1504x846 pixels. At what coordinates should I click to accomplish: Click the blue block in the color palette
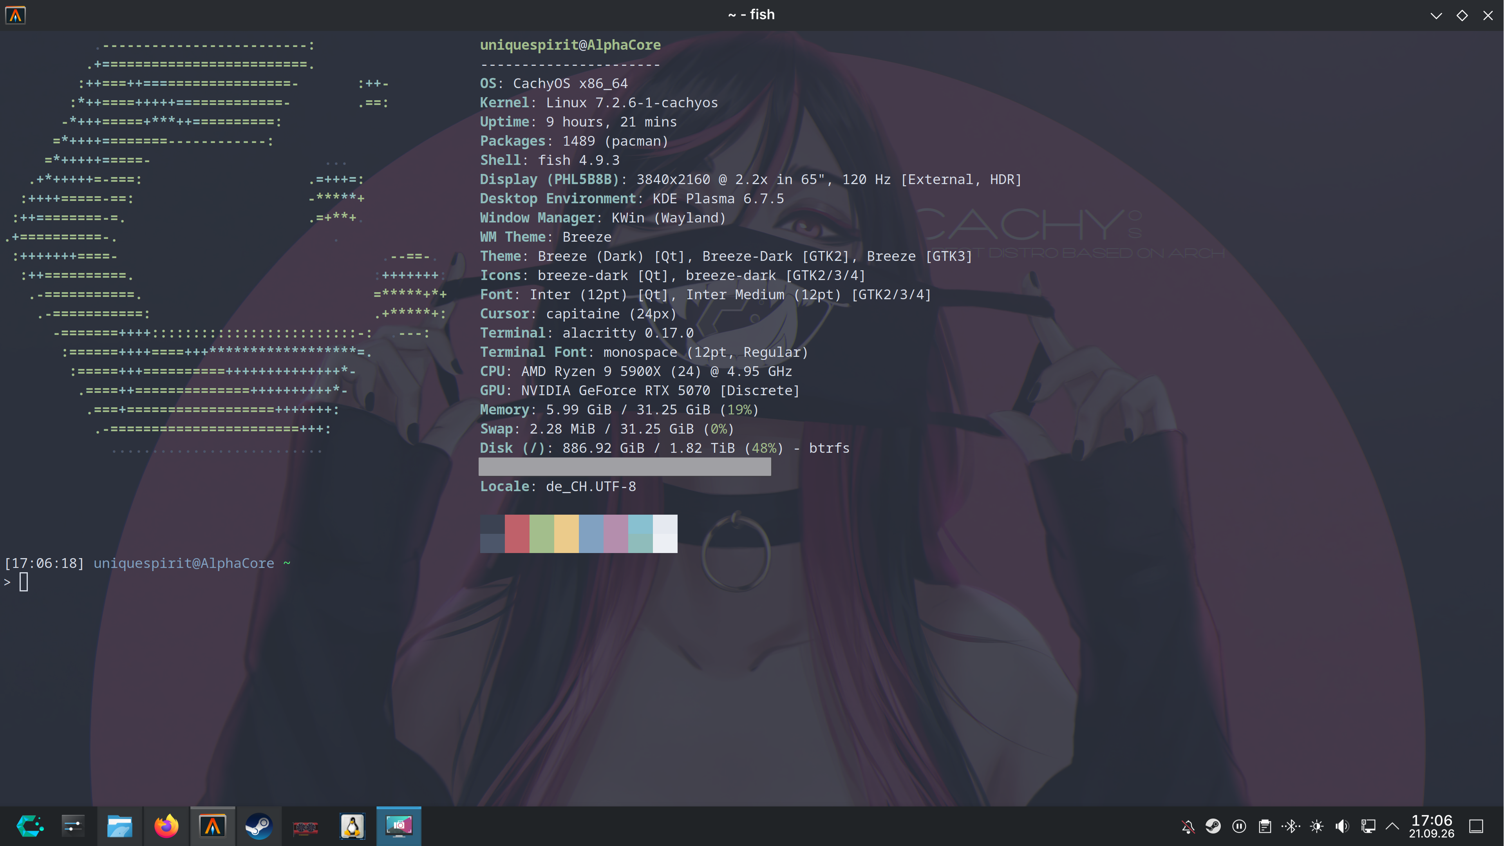591,533
